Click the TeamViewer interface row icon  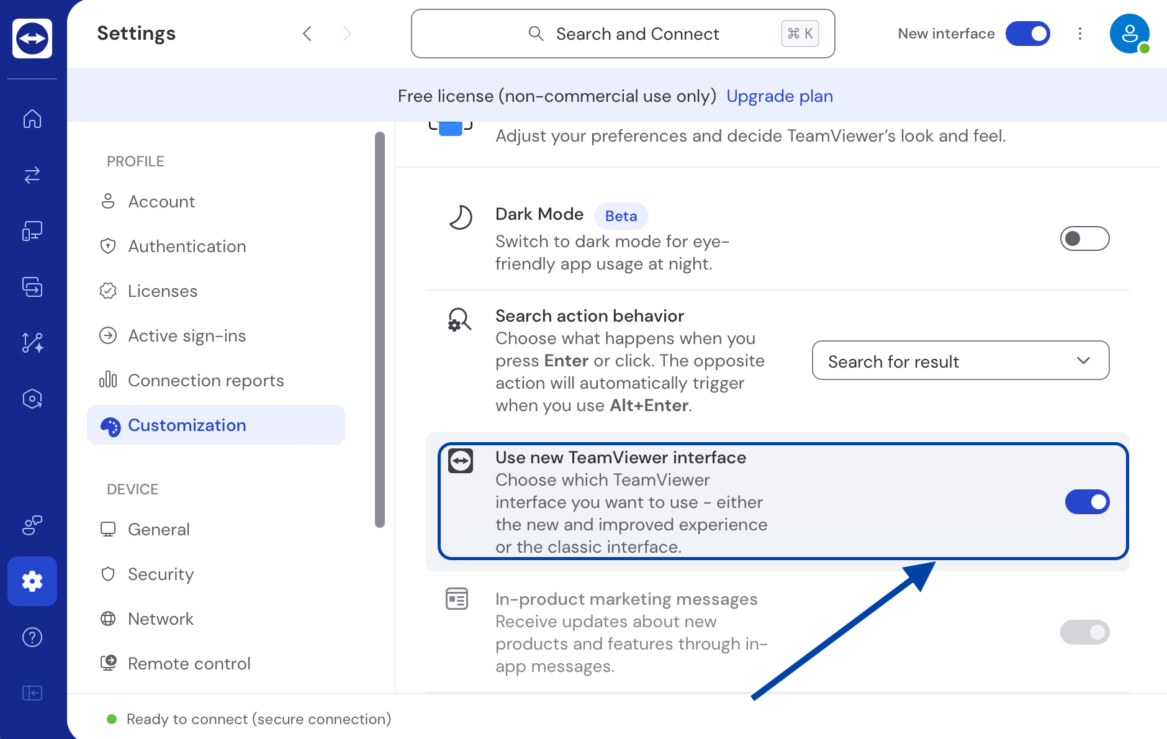pos(461,461)
